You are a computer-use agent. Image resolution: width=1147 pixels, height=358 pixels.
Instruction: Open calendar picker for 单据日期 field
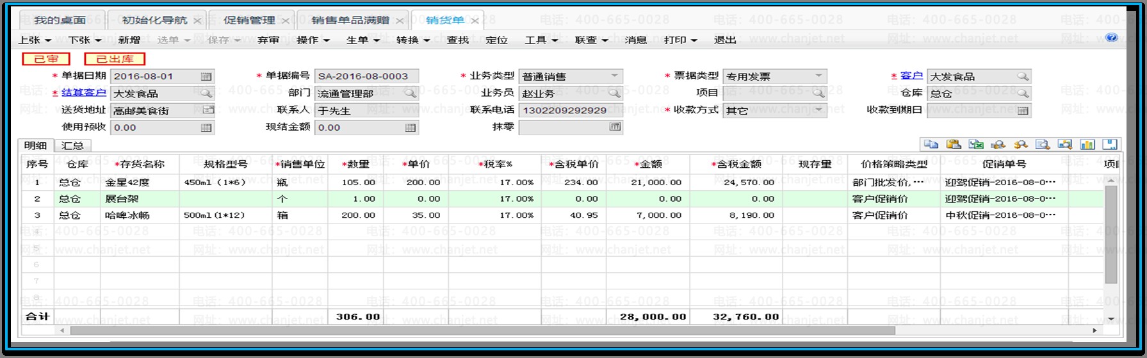(x=206, y=76)
